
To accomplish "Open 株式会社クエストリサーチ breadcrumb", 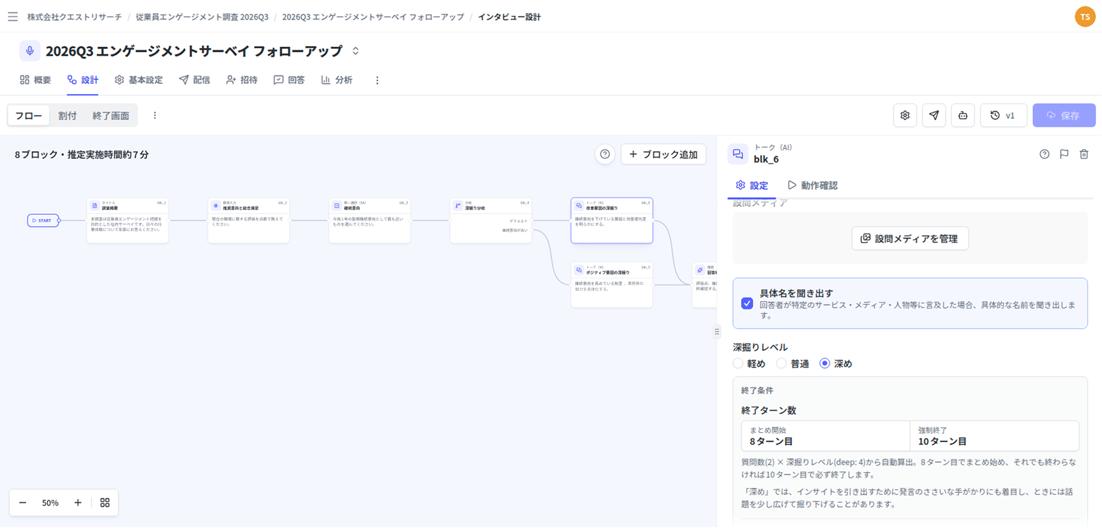I will [x=75, y=17].
